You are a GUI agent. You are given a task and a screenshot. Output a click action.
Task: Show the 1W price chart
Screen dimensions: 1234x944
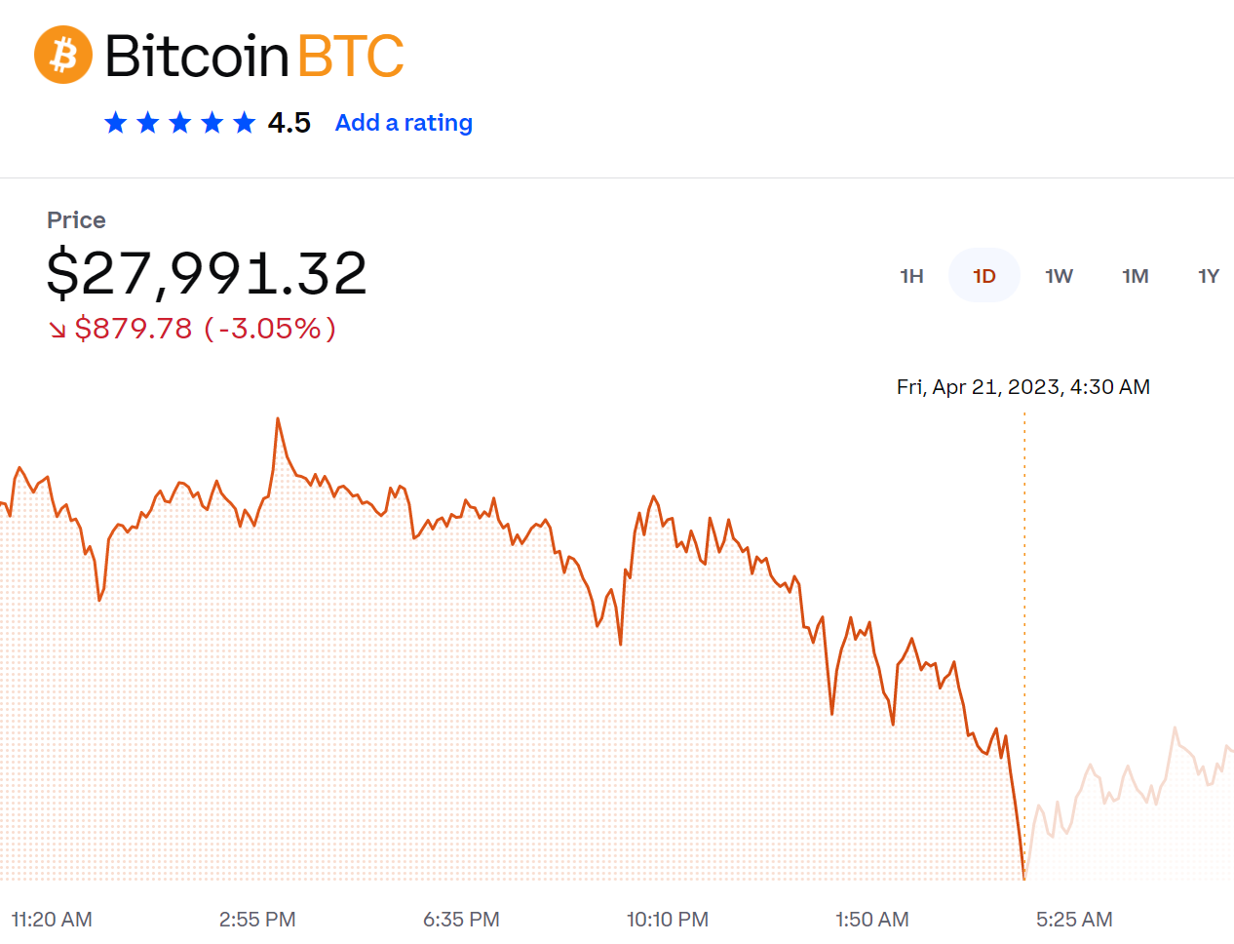click(x=1059, y=276)
